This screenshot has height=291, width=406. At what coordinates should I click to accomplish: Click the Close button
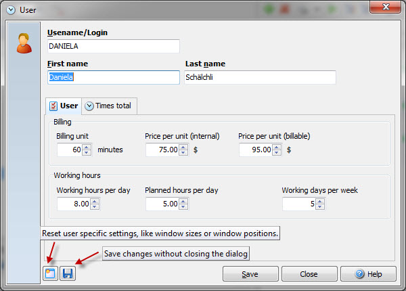coord(309,273)
